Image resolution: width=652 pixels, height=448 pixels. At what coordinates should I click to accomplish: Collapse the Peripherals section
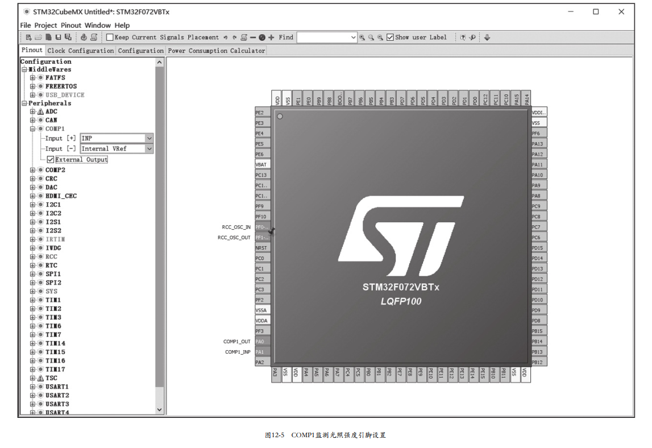24,103
